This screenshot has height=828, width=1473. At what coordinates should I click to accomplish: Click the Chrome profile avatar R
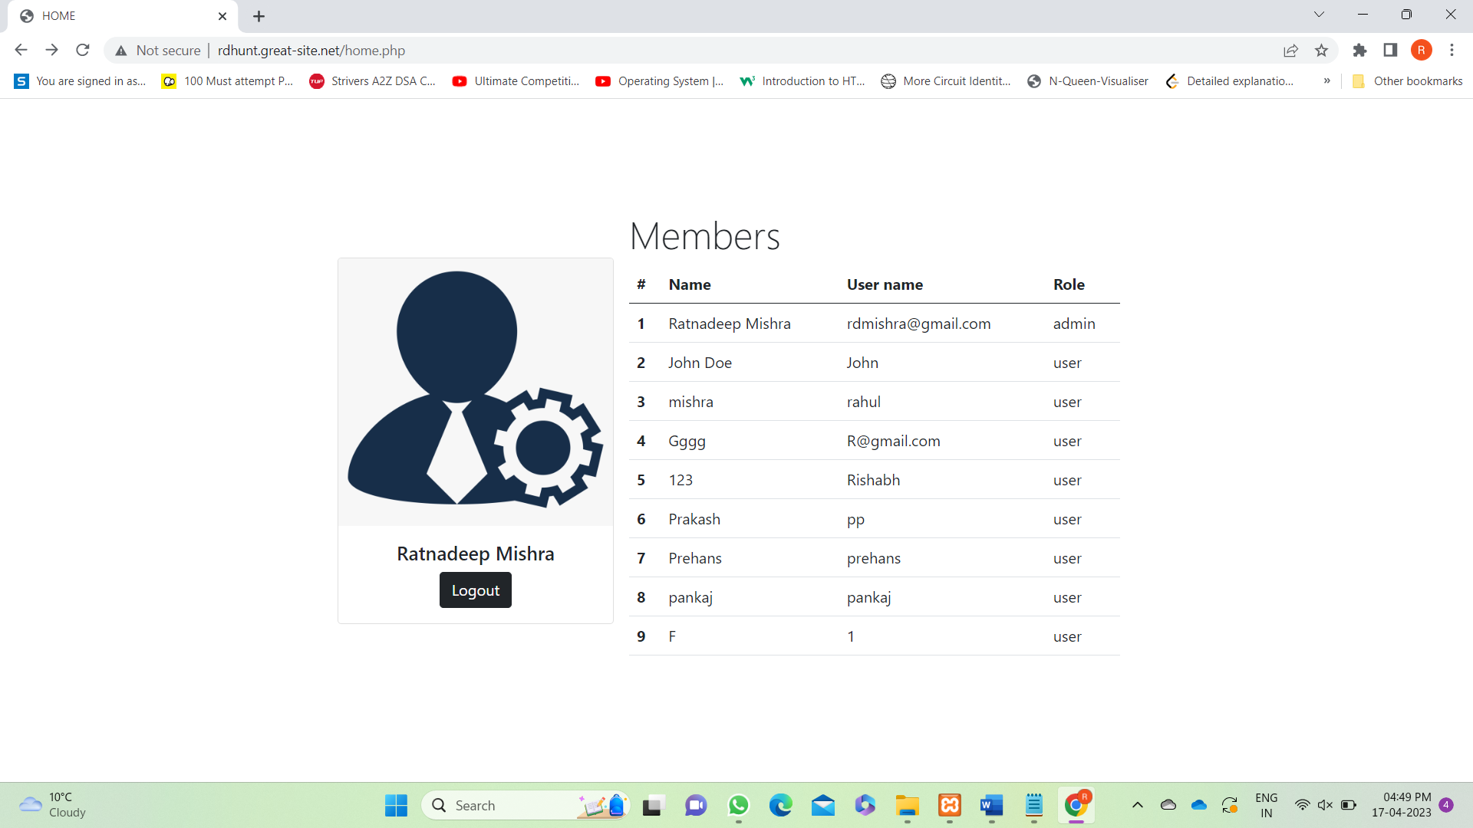[x=1422, y=50]
